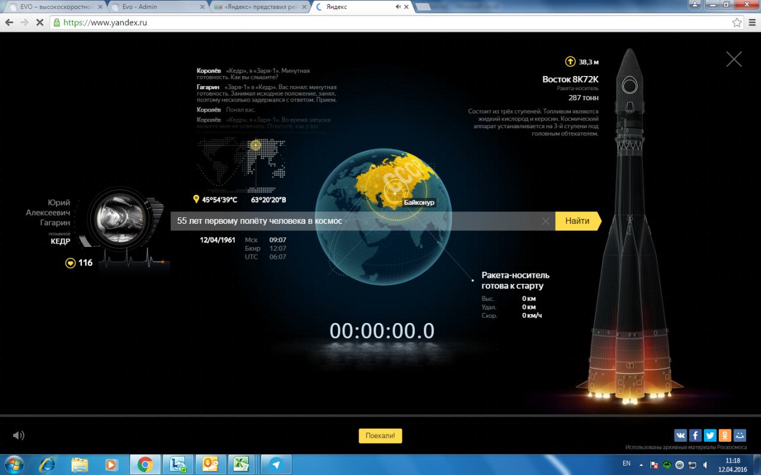Click the 287 тонн weight value
The width and height of the screenshot is (761, 475).
tap(584, 97)
